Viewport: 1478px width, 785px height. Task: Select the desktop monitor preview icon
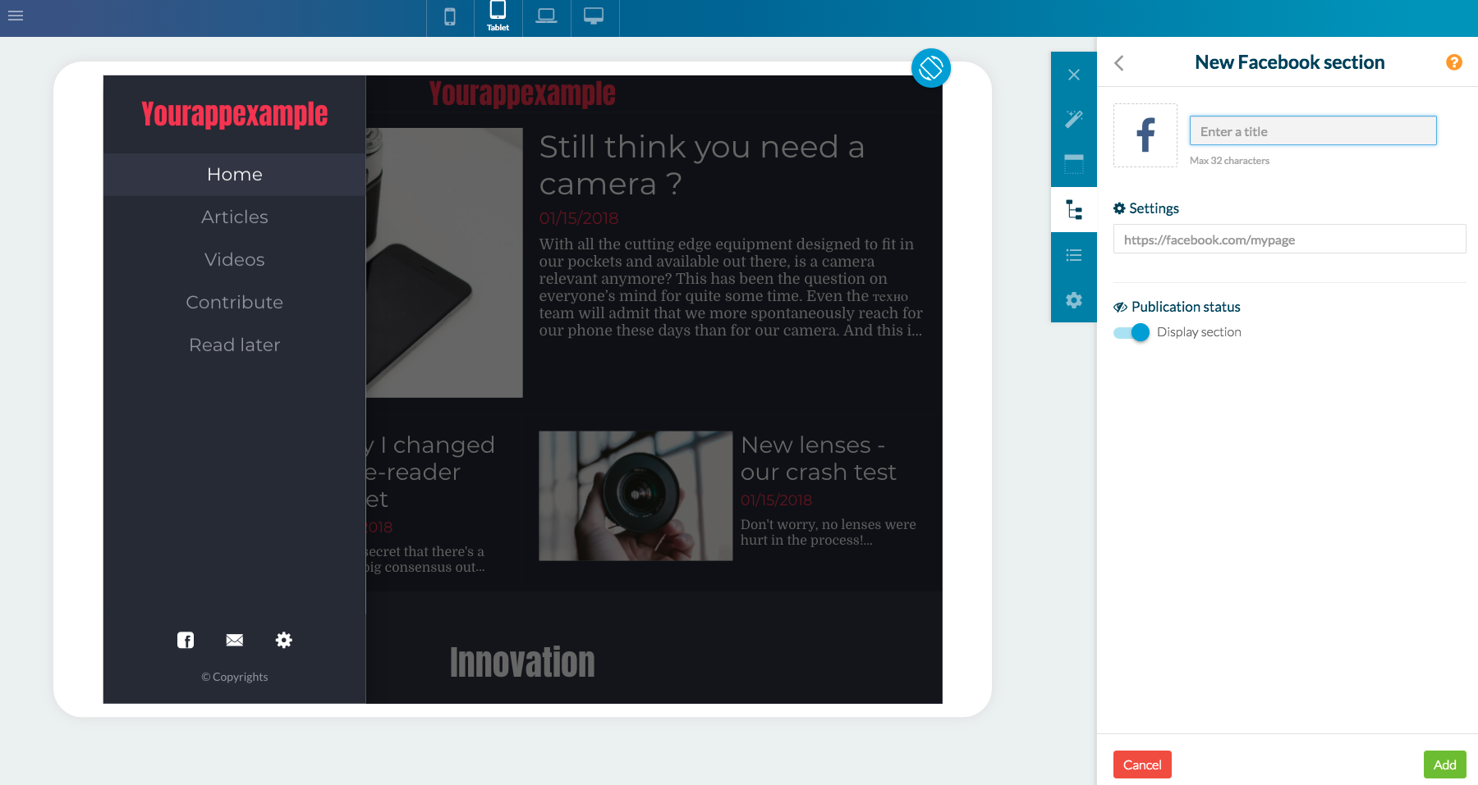click(594, 15)
